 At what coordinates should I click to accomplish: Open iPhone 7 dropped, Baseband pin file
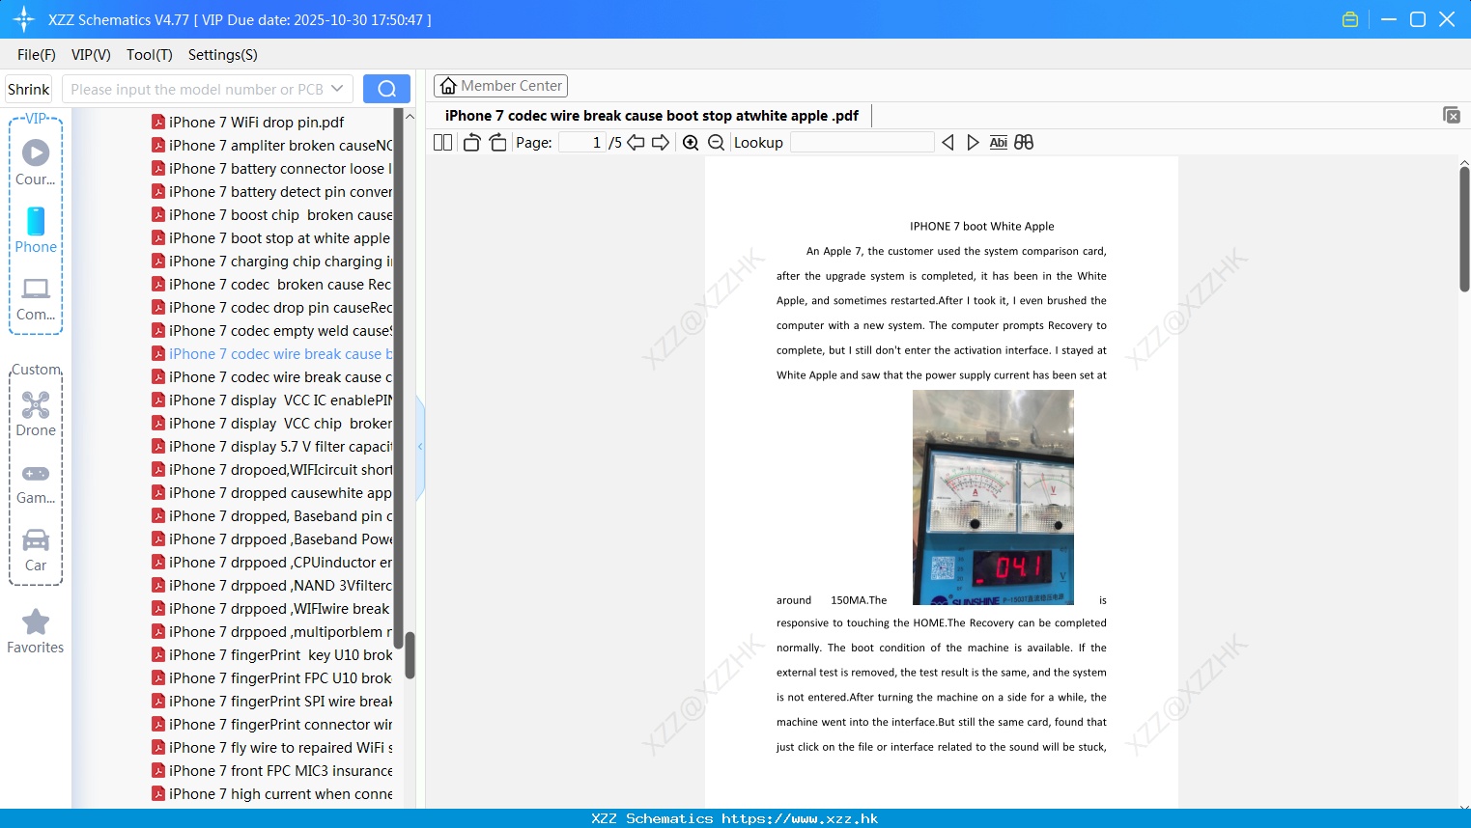pos(270,515)
